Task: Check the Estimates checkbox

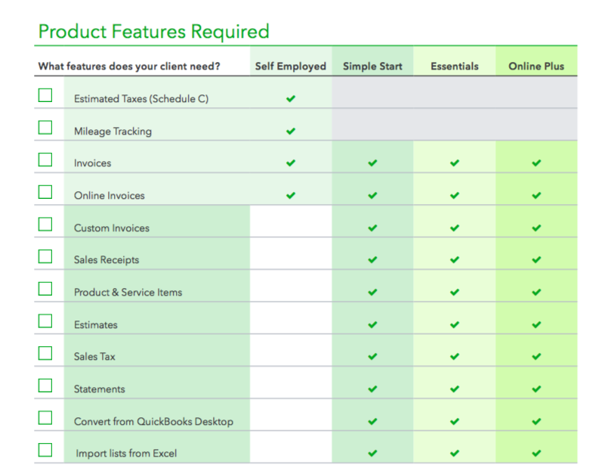Action: (x=45, y=321)
